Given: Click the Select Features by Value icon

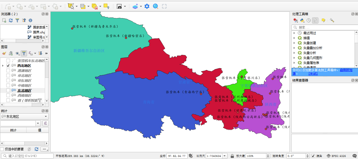Looking at the screenshot, I should point(83,6).
